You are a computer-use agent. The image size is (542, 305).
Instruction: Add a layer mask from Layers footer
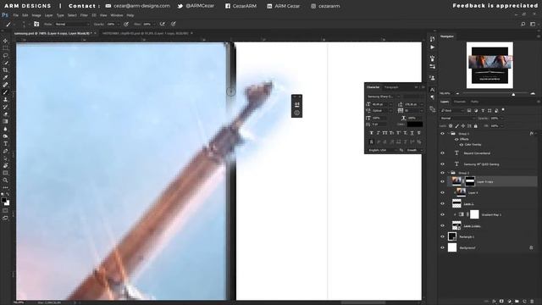point(501,302)
